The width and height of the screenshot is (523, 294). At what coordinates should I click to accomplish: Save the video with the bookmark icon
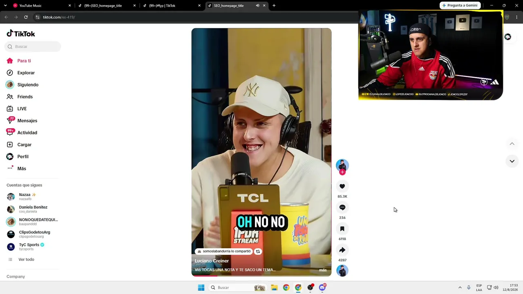342,229
